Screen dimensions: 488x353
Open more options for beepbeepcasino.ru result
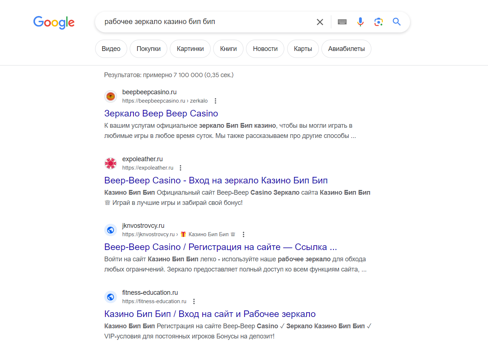(x=215, y=101)
